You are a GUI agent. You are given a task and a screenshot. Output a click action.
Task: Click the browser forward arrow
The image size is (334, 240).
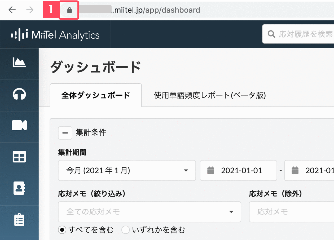pos(30,10)
